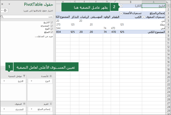The width and height of the screenshot is (171, 115).
Task: Open the report filter dropdown in cell B1
Action: pyautogui.click(x=121, y=6)
